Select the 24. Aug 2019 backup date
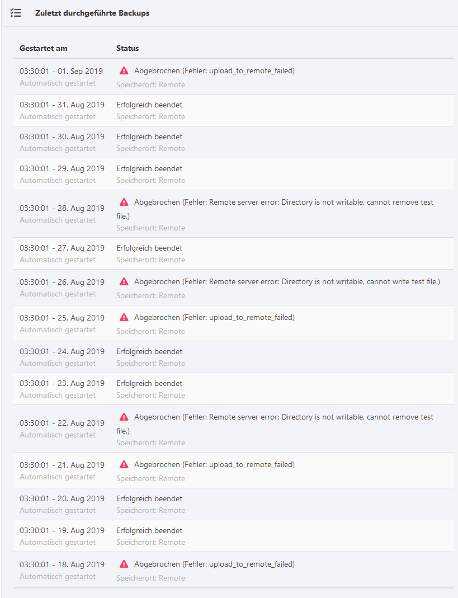Viewport: 458px width, 598px height. pyautogui.click(x=62, y=351)
